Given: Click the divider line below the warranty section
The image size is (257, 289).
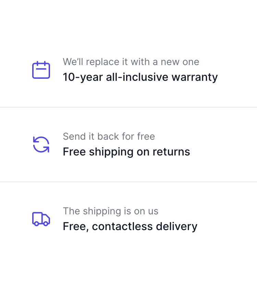Looking at the screenshot, I should click(x=128, y=107).
